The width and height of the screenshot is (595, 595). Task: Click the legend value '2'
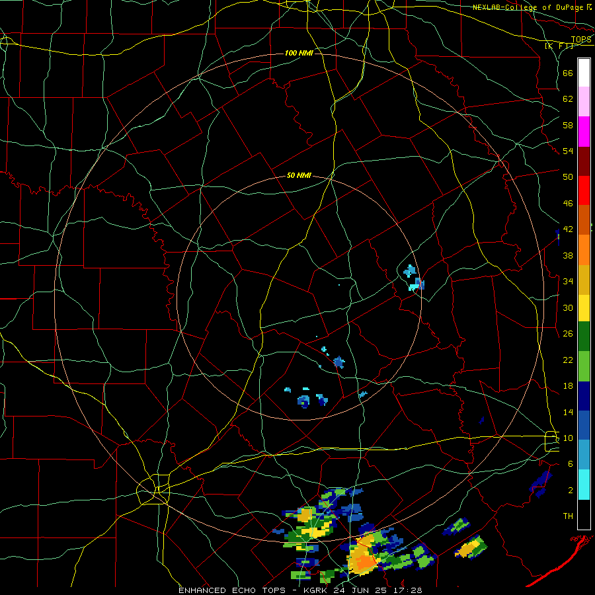[x=570, y=490]
